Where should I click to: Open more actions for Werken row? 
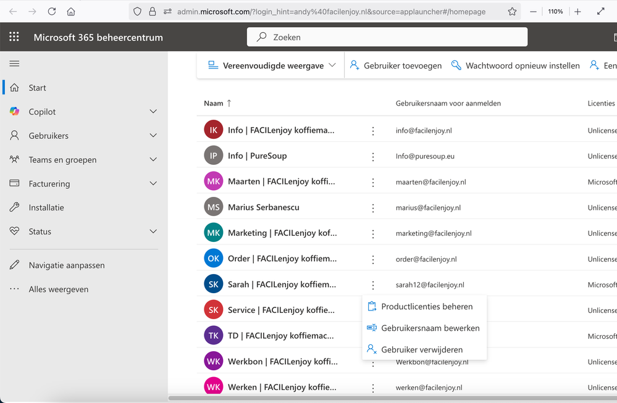coord(373,388)
